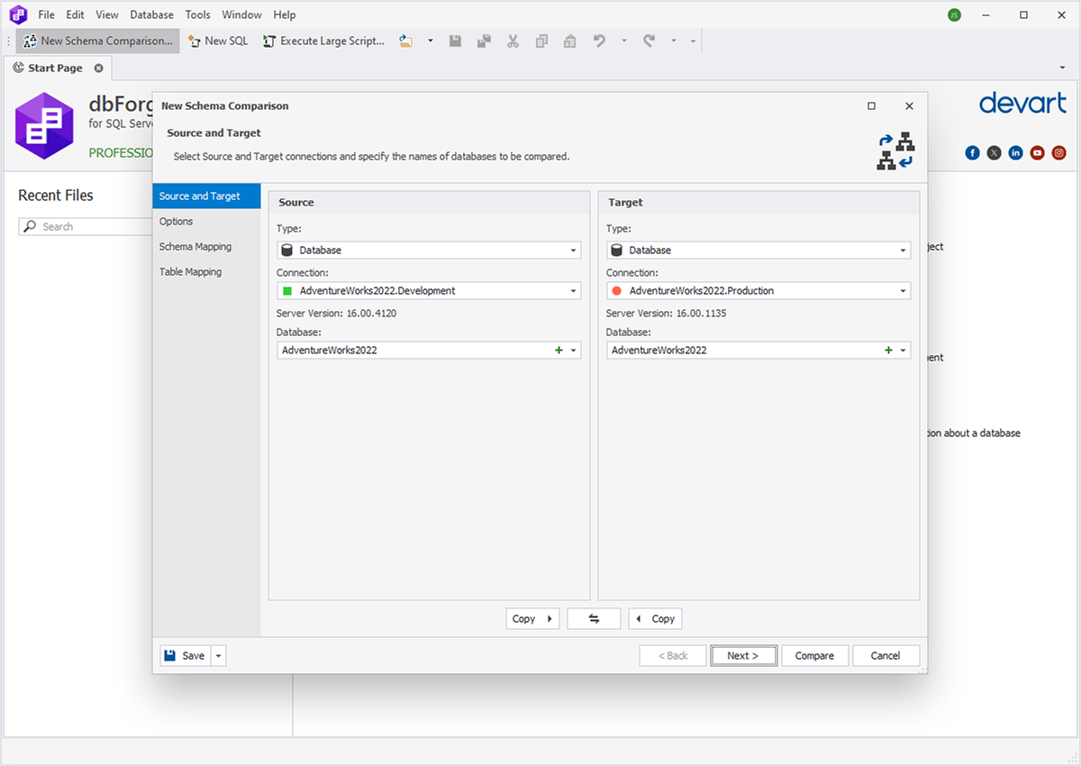Open the Devart YouTube link icon

(1037, 152)
